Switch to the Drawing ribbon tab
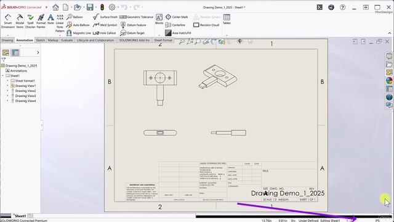Image resolution: width=394 pixels, height=222 pixels. coord(7,40)
